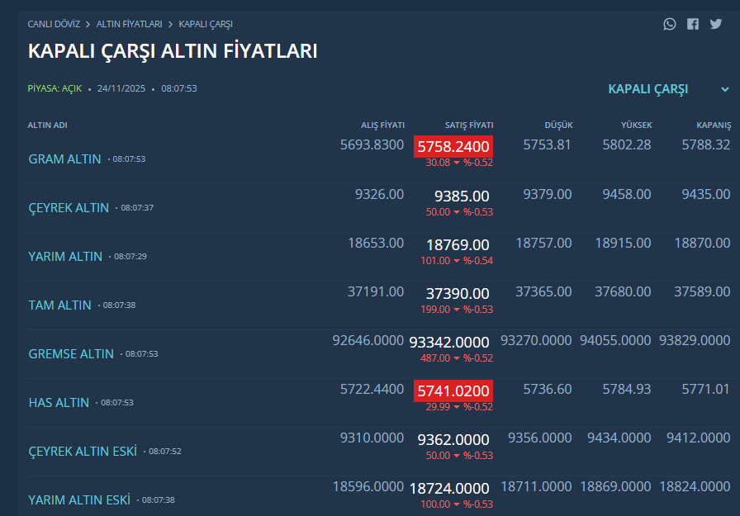This screenshot has height=516, width=740.
Task: View TAM ALTIN price page
Action: pos(59,305)
